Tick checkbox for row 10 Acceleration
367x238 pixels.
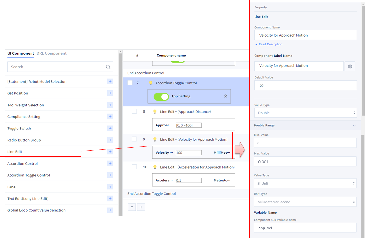click(x=134, y=167)
